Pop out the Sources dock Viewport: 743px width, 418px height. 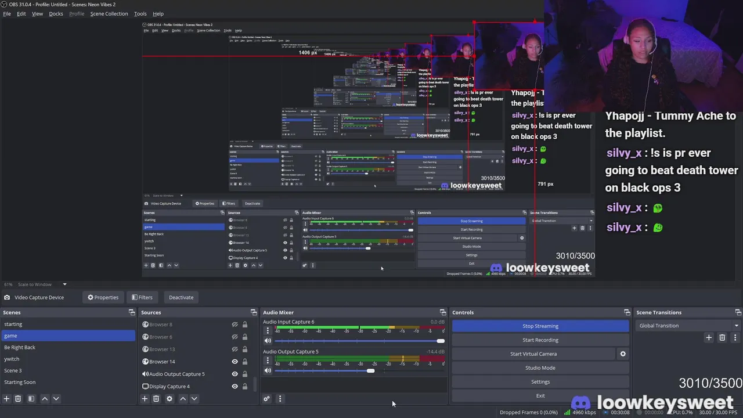tap(254, 312)
